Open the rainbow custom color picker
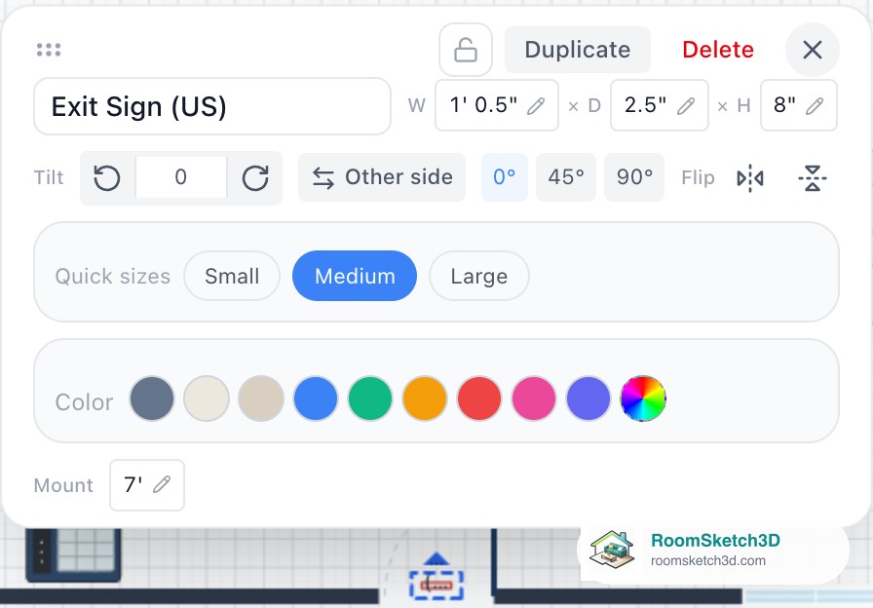The width and height of the screenshot is (873, 608). 643,399
